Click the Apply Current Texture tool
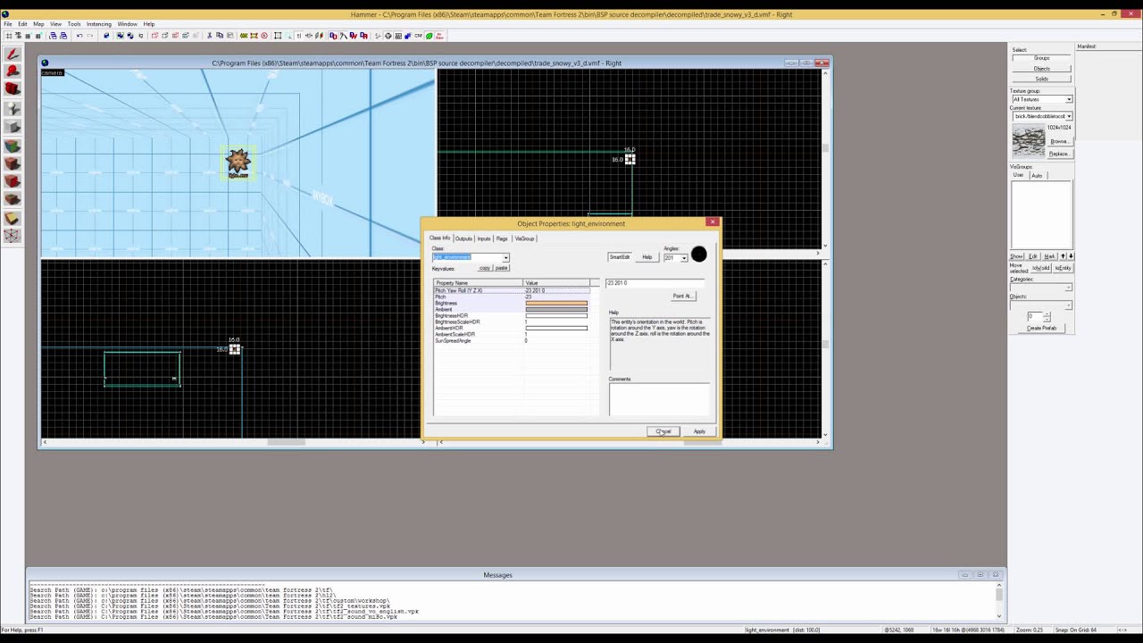Screen dimensions: 1143x643 (13, 163)
